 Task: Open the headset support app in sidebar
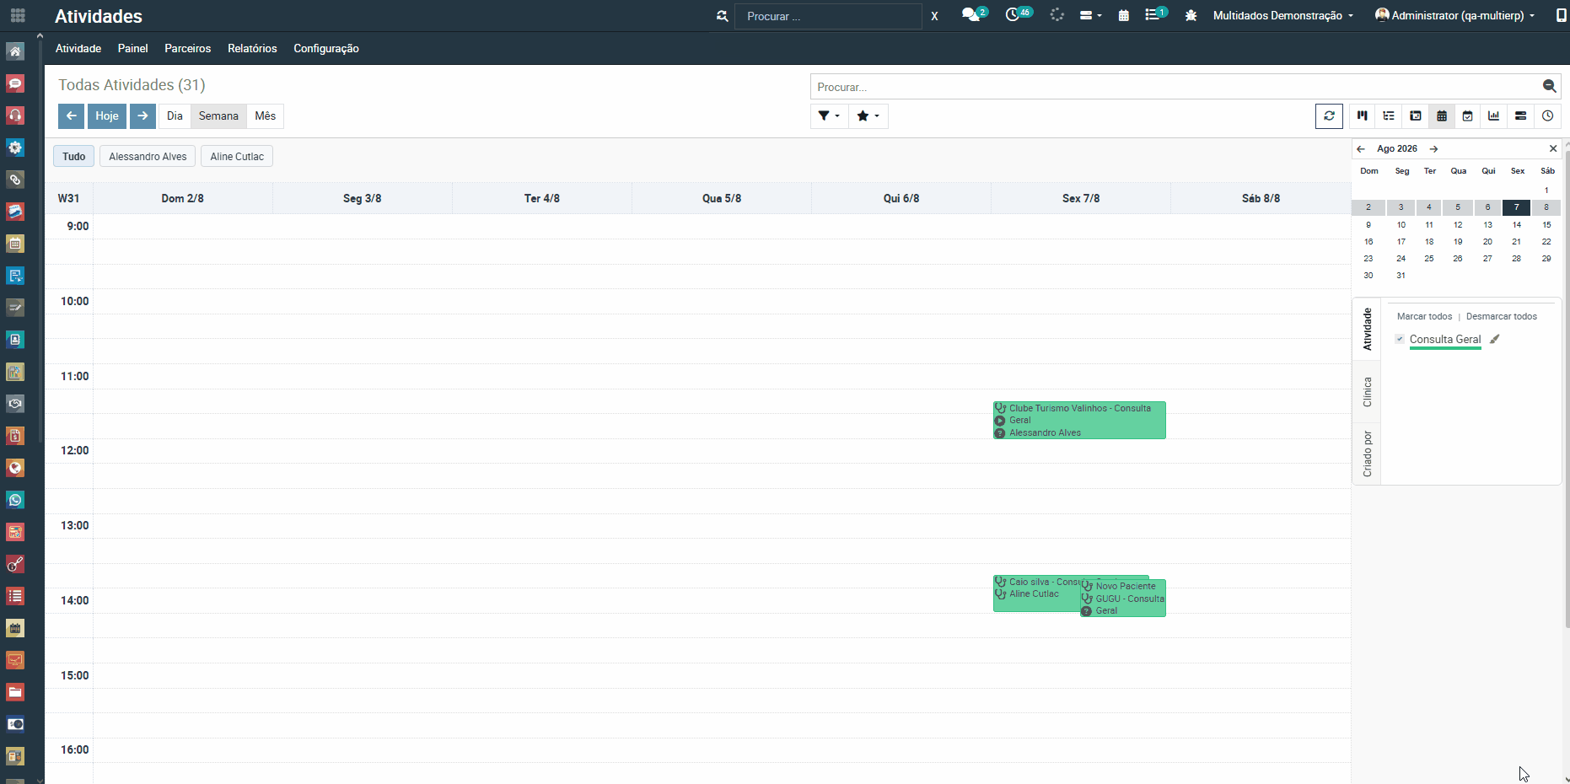(15, 115)
